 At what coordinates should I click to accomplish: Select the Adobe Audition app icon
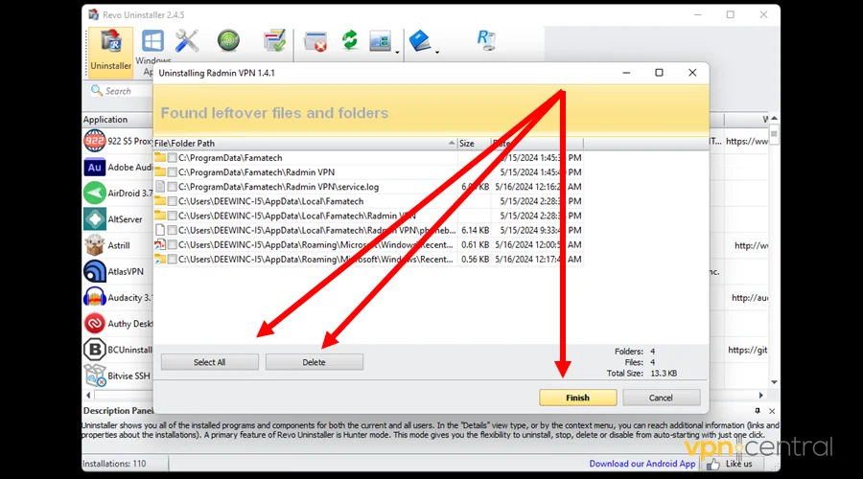[95, 168]
